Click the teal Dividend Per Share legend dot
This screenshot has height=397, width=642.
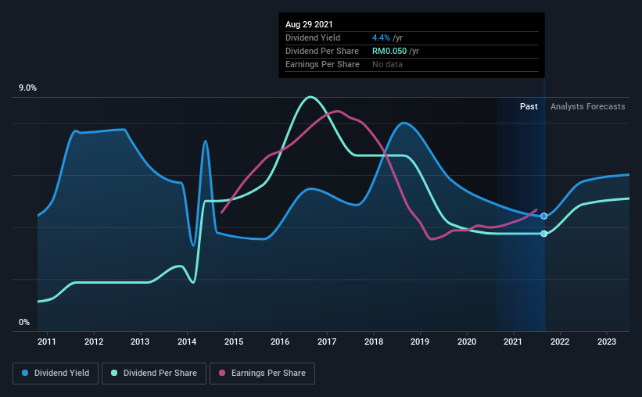pos(114,373)
